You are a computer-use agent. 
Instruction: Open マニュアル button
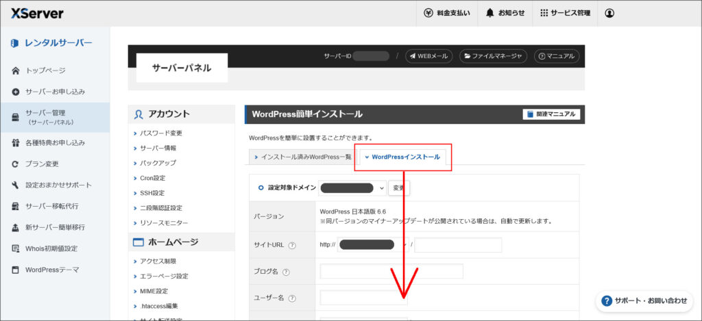tap(557, 56)
